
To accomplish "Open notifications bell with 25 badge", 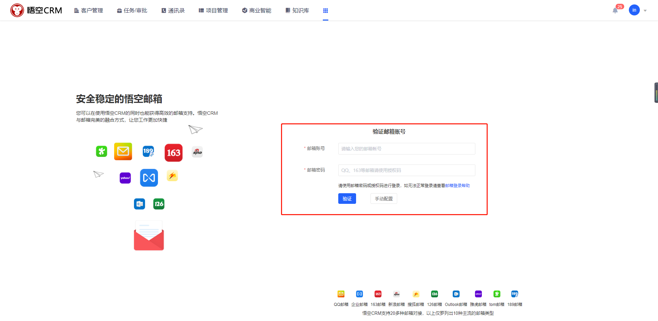I will (x=616, y=10).
